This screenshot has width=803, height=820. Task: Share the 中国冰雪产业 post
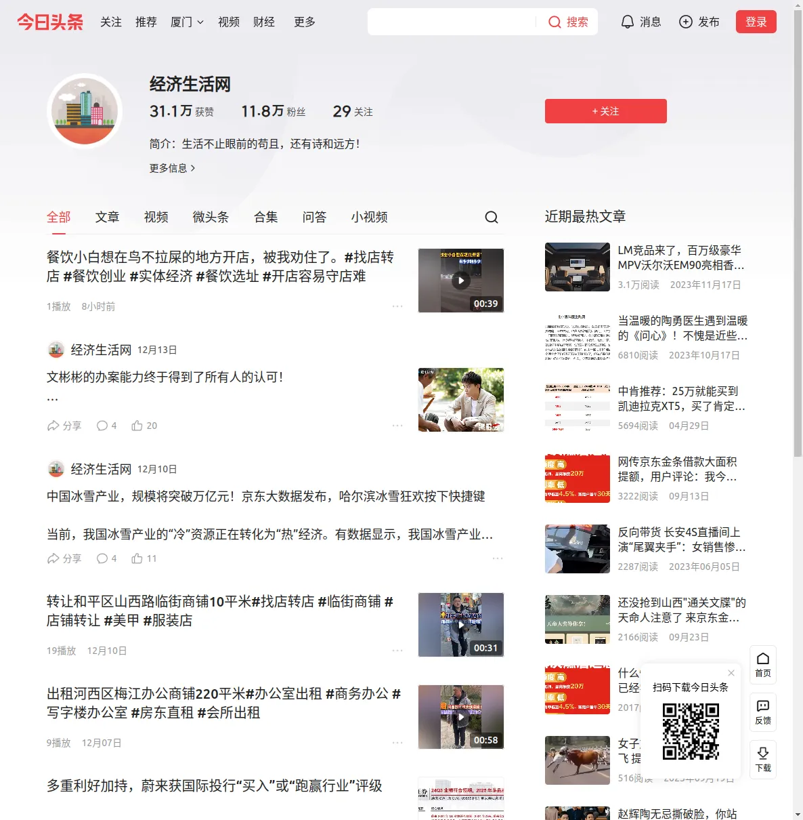pyautogui.click(x=64, y=558)
